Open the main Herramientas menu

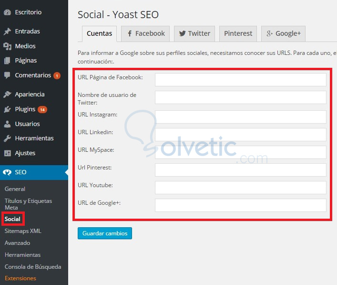point(34,138)
